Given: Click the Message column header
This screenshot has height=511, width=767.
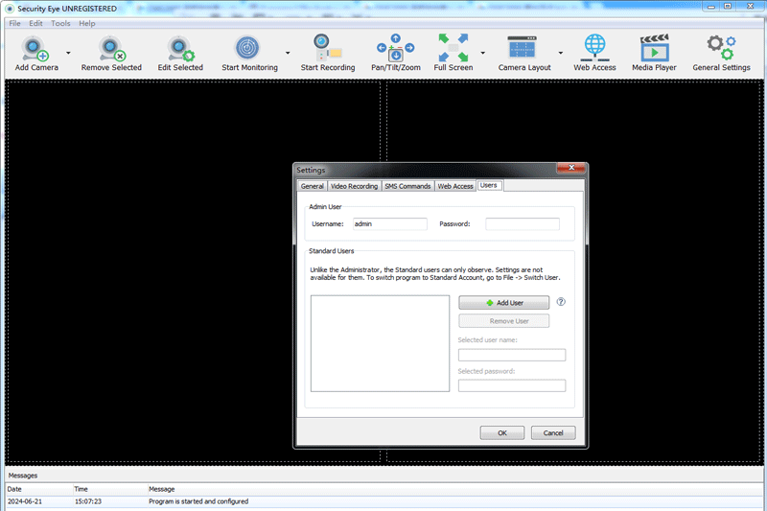Looking at the screenshot, I should coord(454,489).
